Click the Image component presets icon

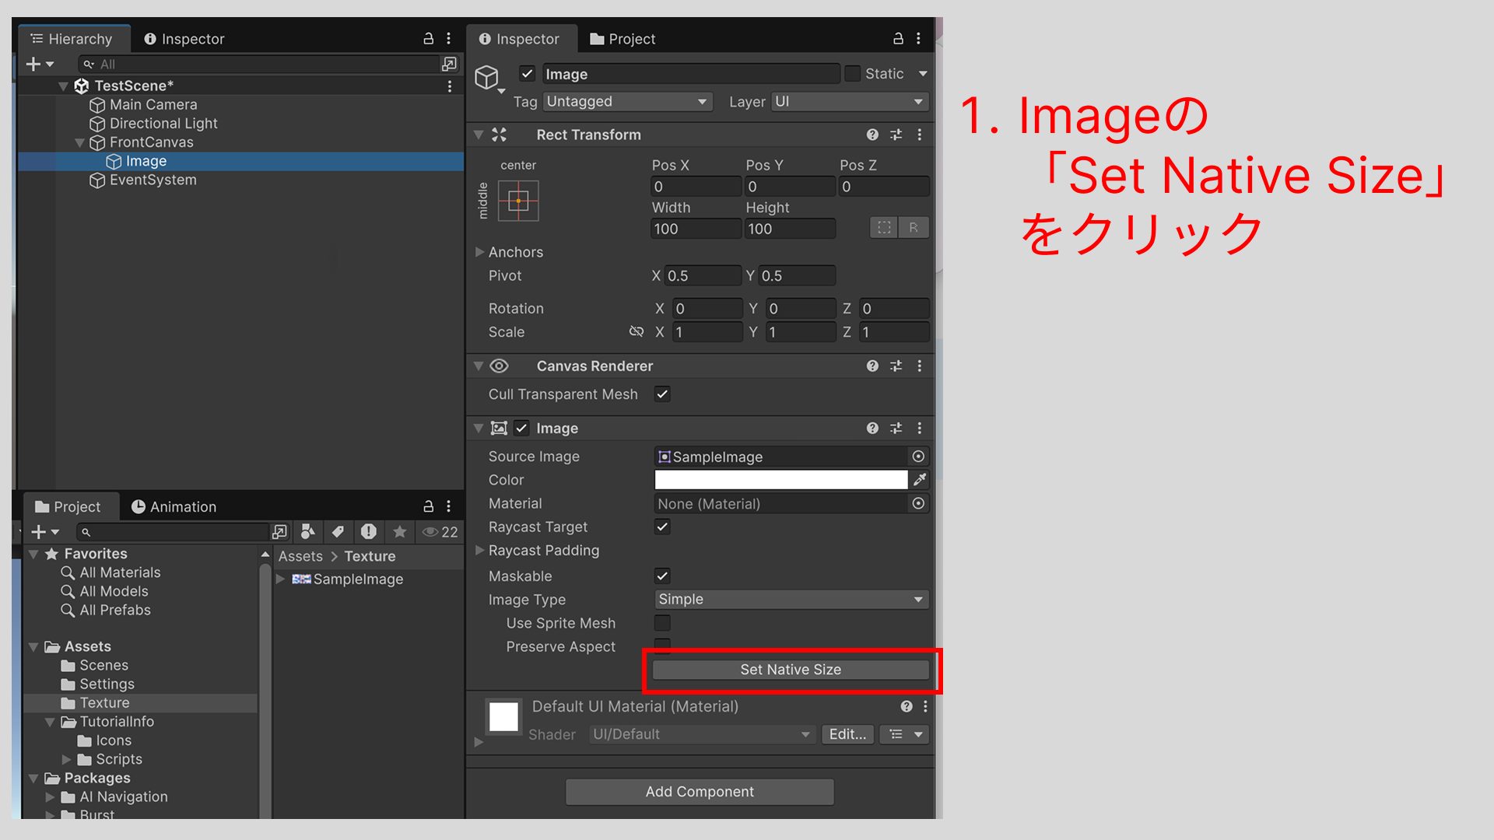896,429
